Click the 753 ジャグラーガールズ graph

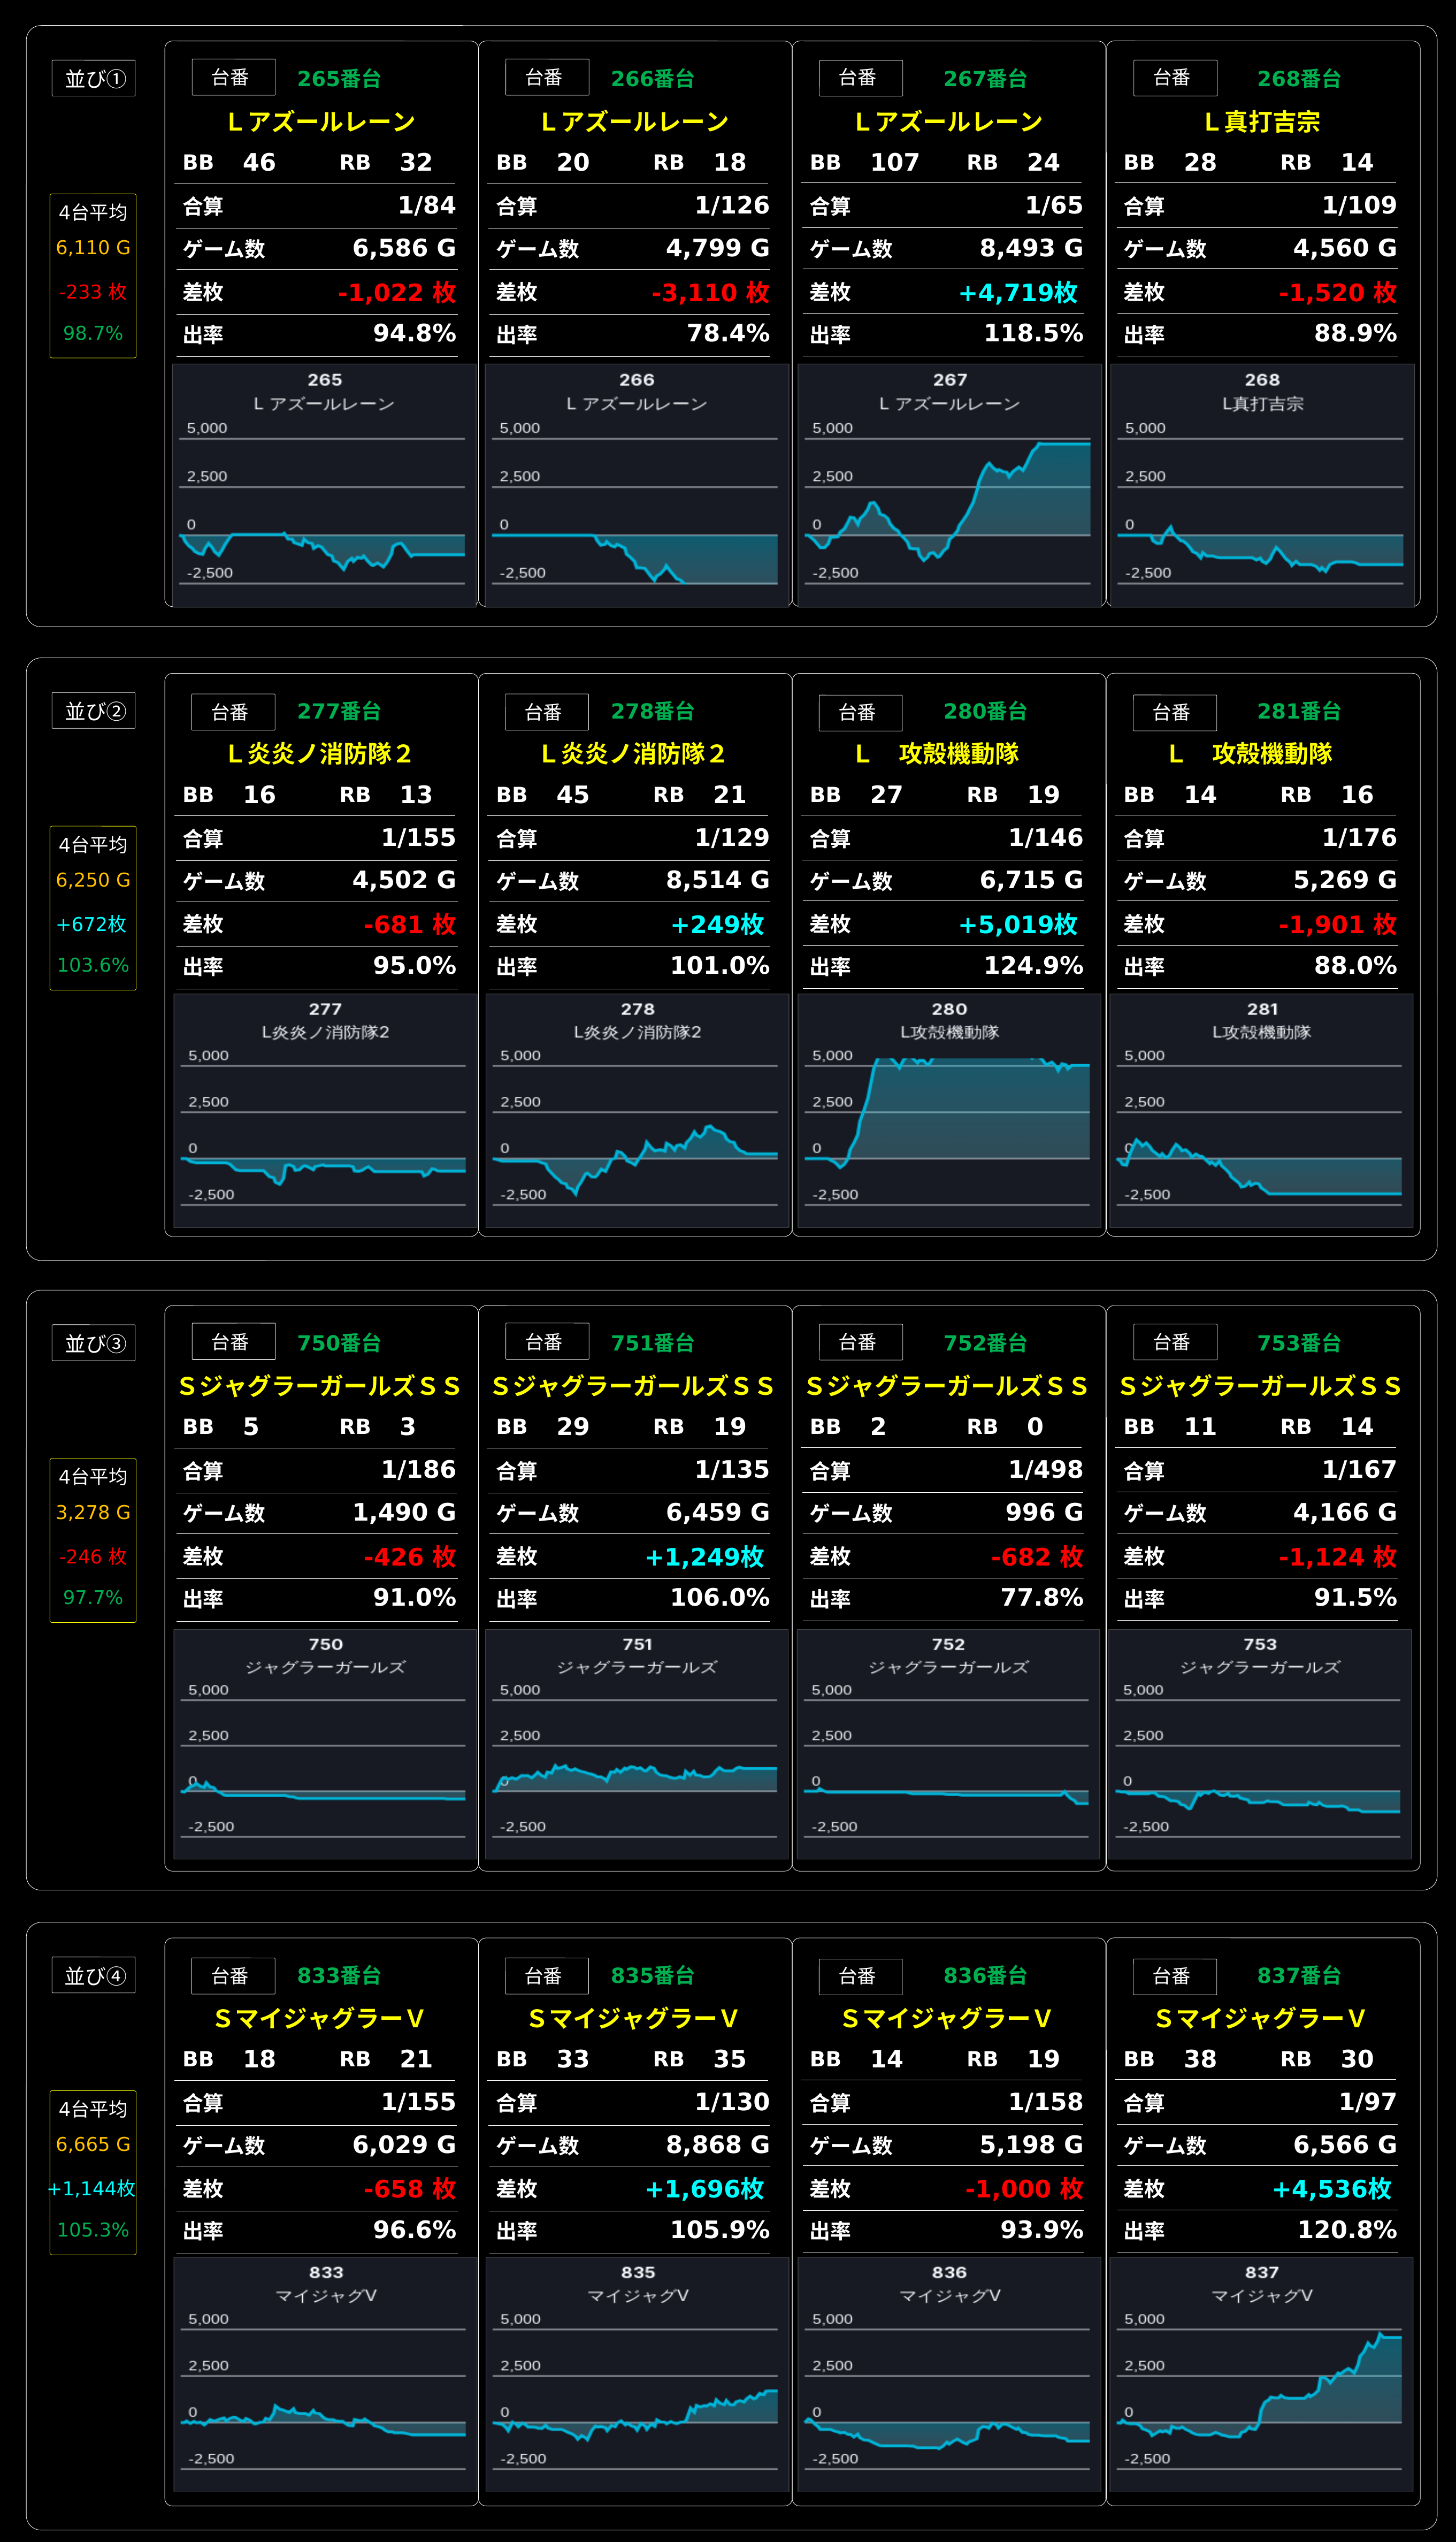point(1260,1745)
